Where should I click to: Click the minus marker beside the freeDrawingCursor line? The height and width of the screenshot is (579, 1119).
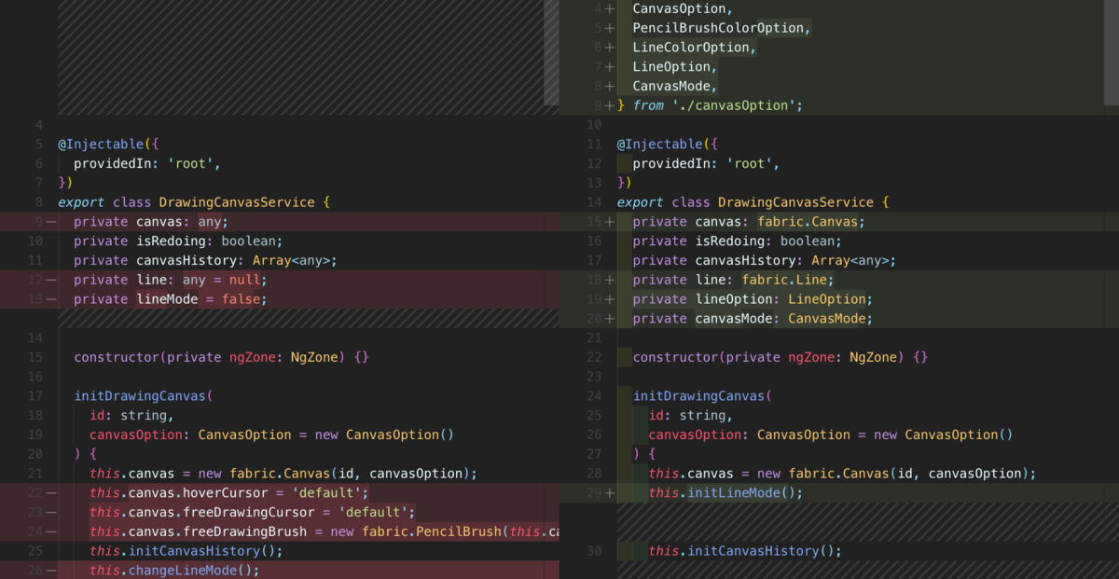[x=50, y=512]
